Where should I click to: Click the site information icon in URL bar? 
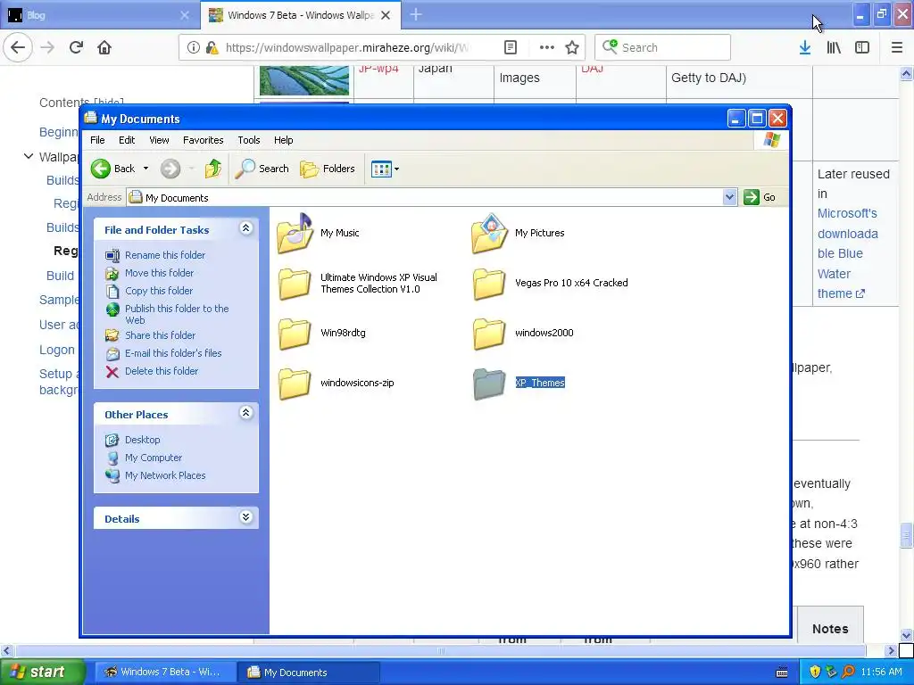193,47
